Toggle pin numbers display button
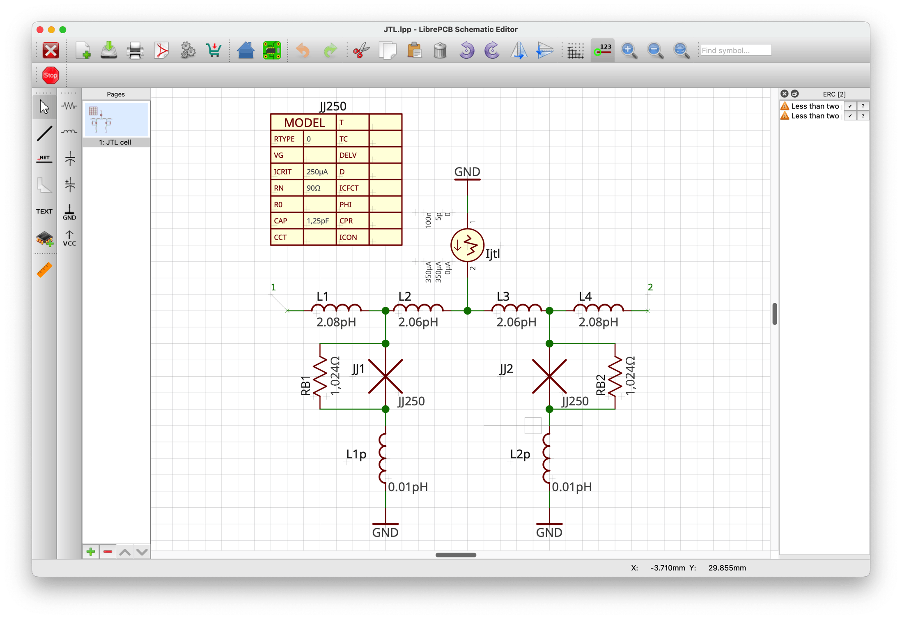Image resolution: width=902 pixels, height=619 pixels. pyautogui.click(x=602, y=51)
